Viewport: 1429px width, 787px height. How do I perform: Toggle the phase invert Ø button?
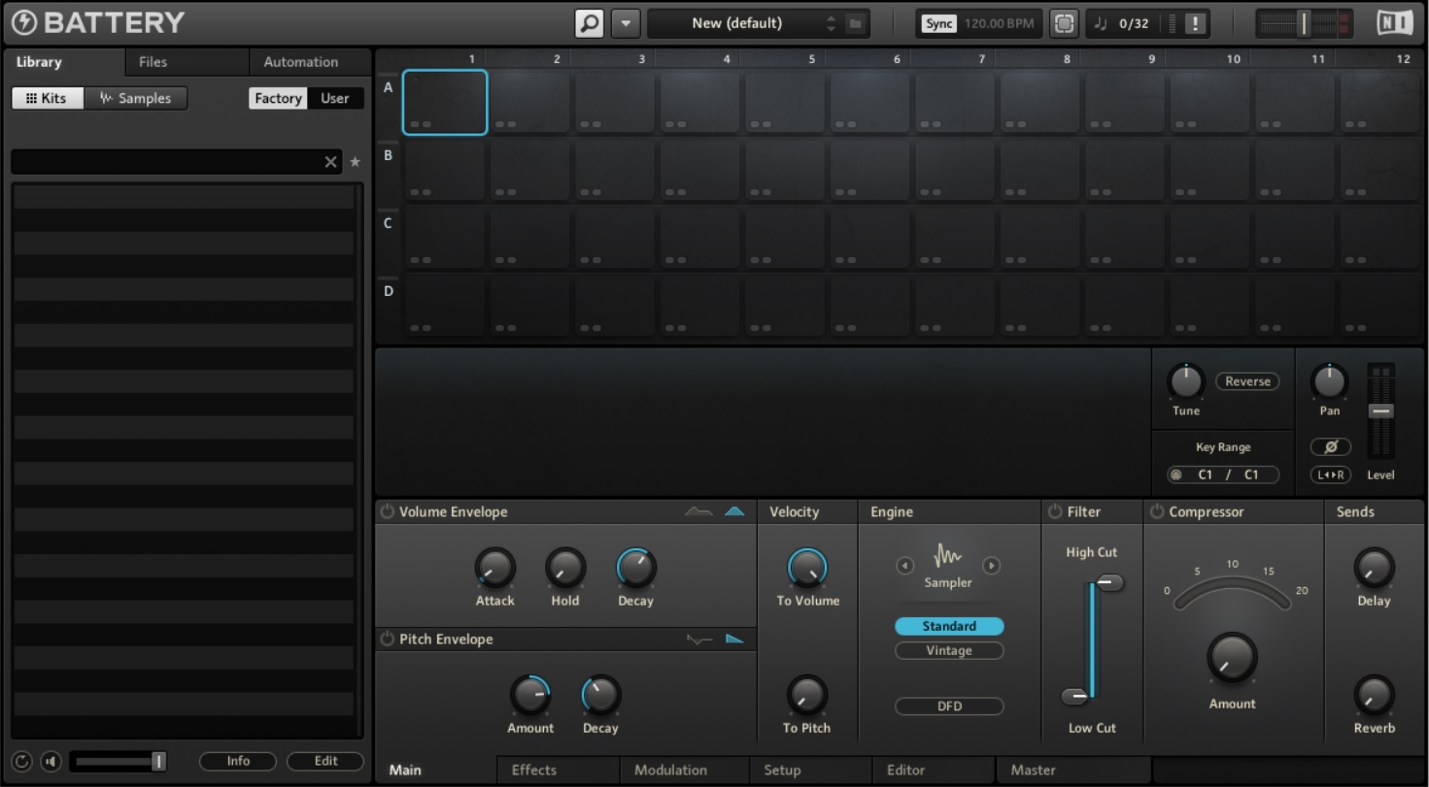(x=1330, y=446)
